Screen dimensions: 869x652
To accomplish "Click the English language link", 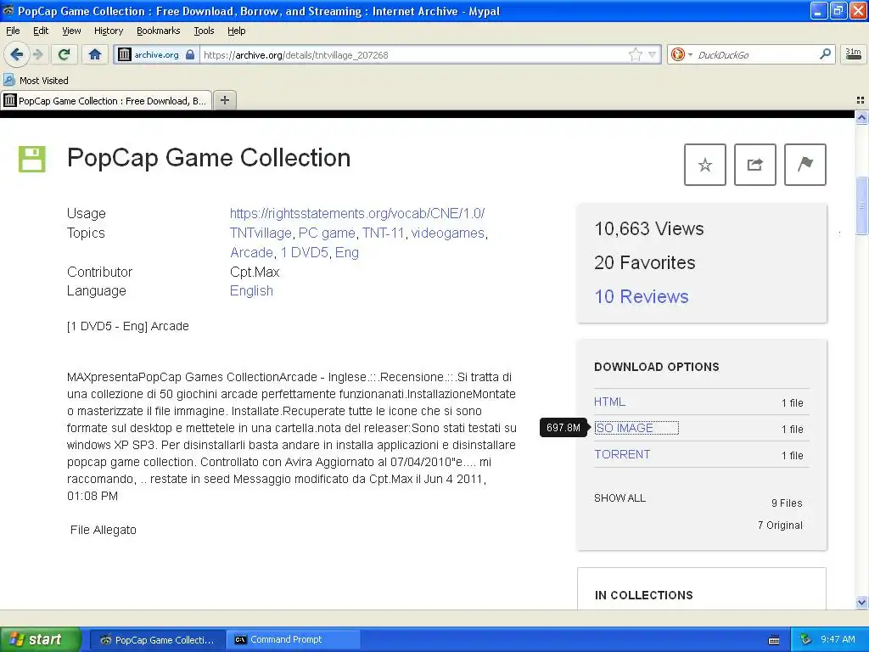I will coord(251,290).
